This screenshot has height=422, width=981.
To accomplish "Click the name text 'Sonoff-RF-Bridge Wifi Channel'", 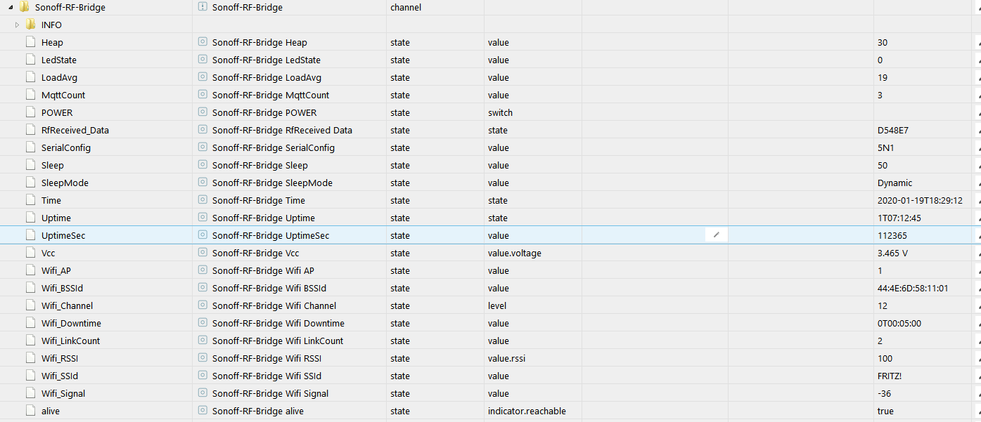I will click(x=274, y=305).
